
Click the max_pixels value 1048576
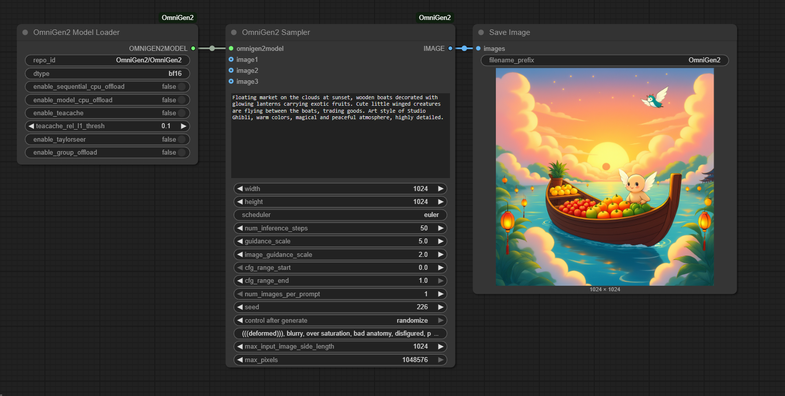(415, 360)
